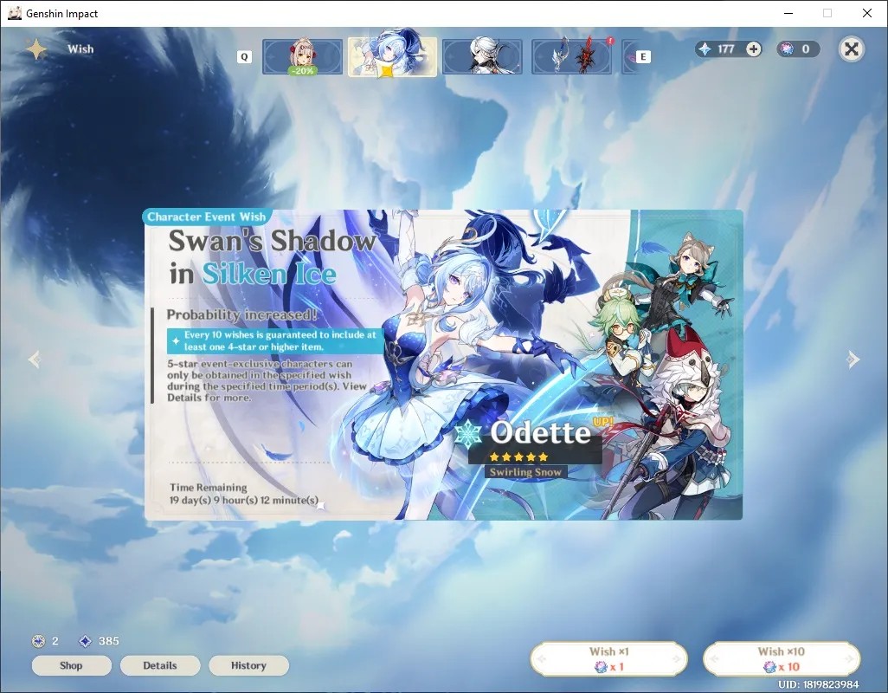Click the Intertwined Fate counter icon
The height and width of the screenshot is (693, 888).
(787, 49)
